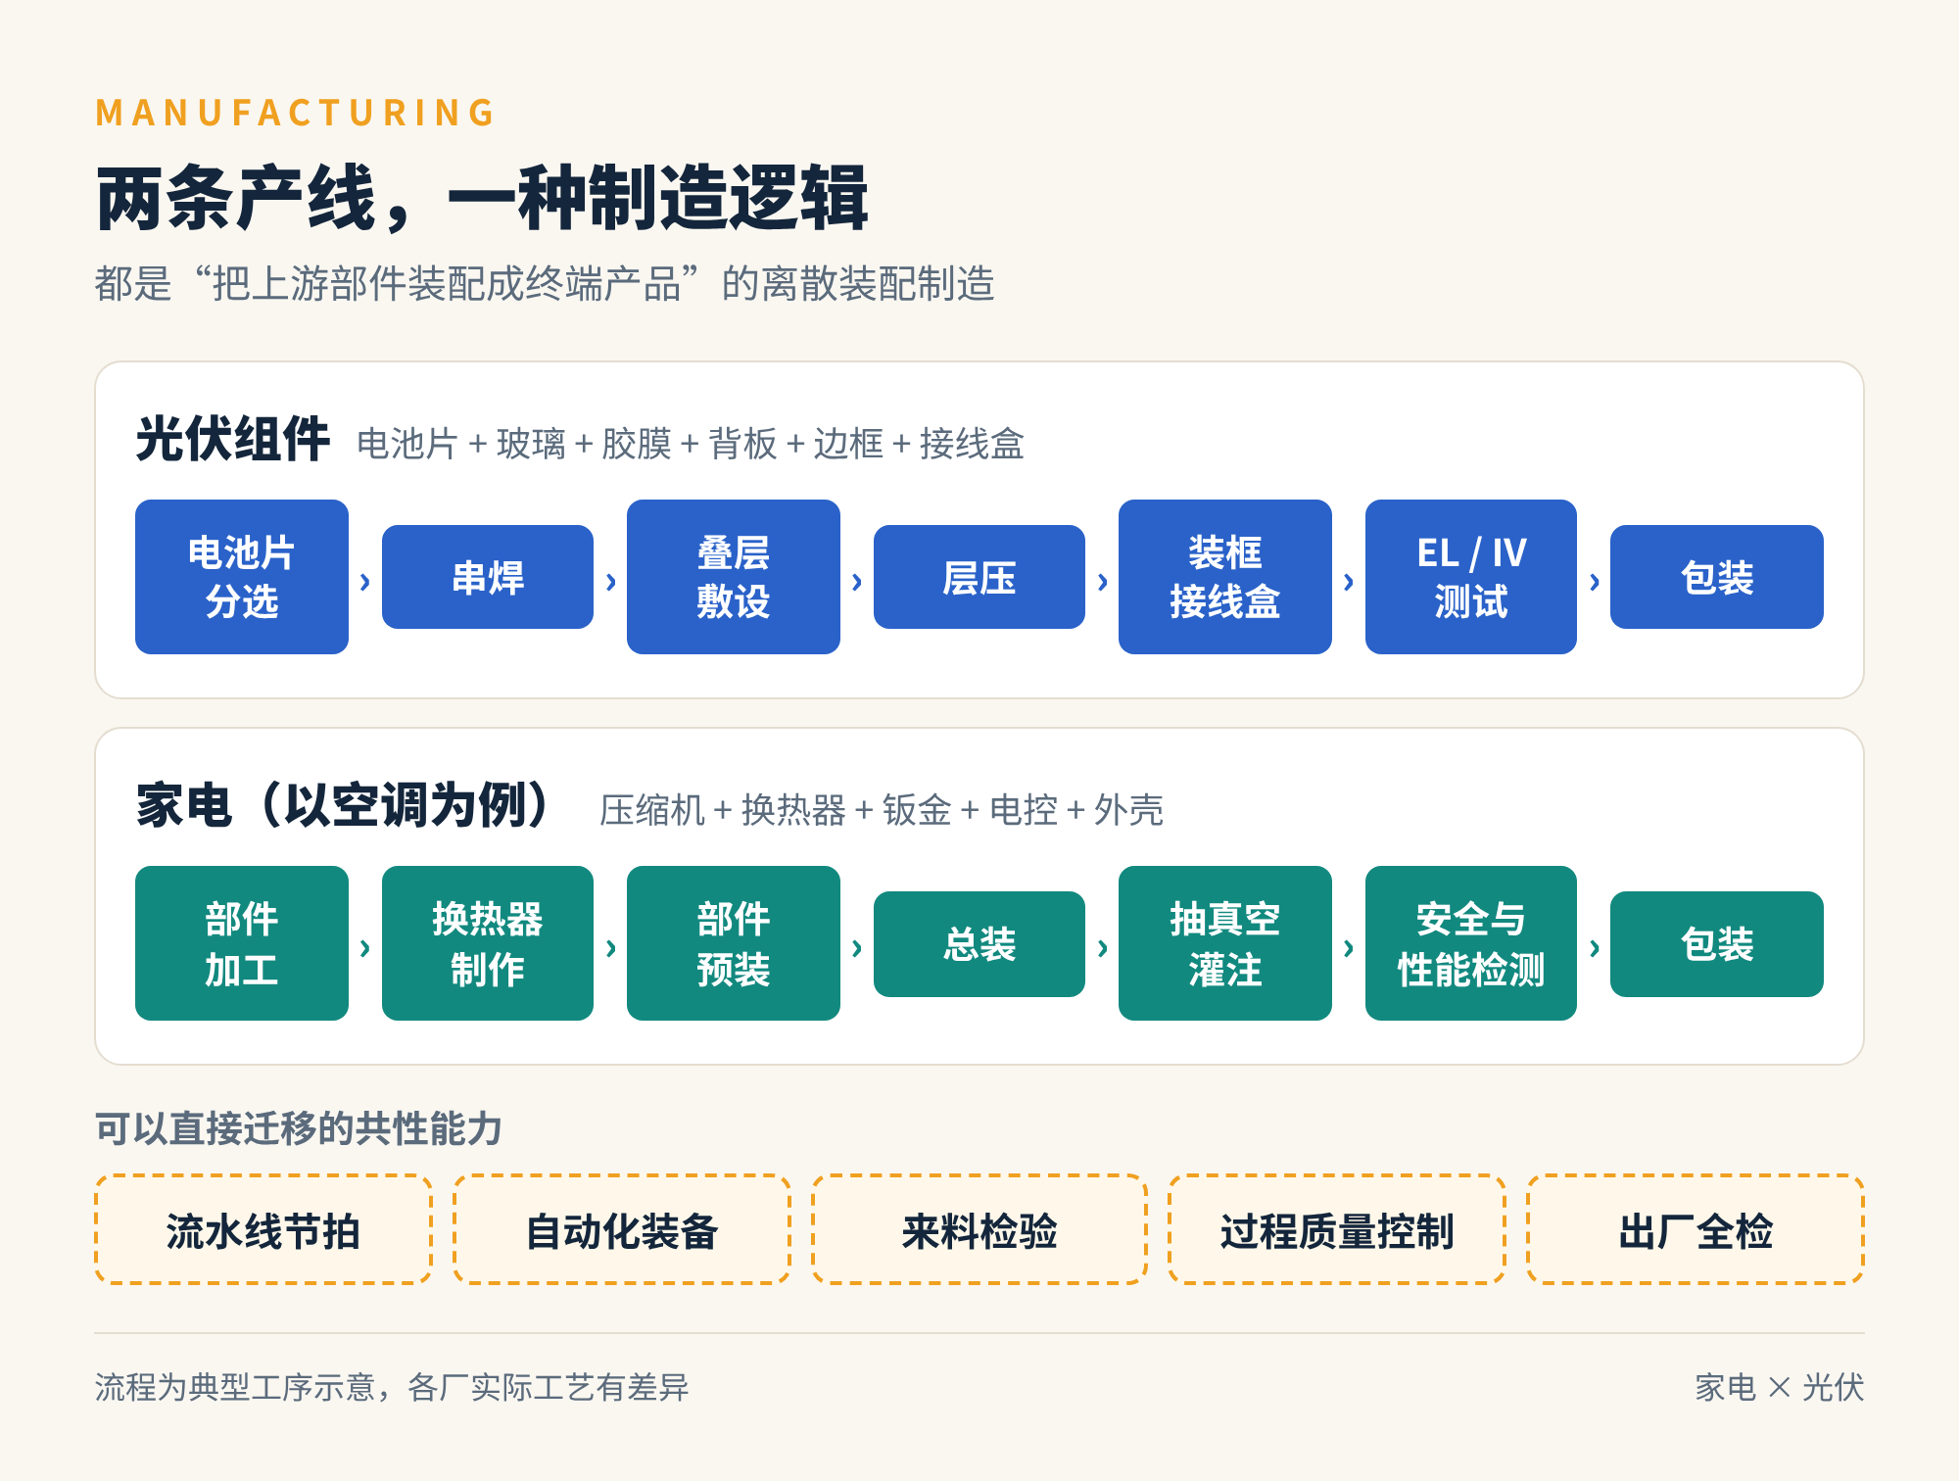
Task: Click the 叠层敷设 step box
Action: click(734, 577)
